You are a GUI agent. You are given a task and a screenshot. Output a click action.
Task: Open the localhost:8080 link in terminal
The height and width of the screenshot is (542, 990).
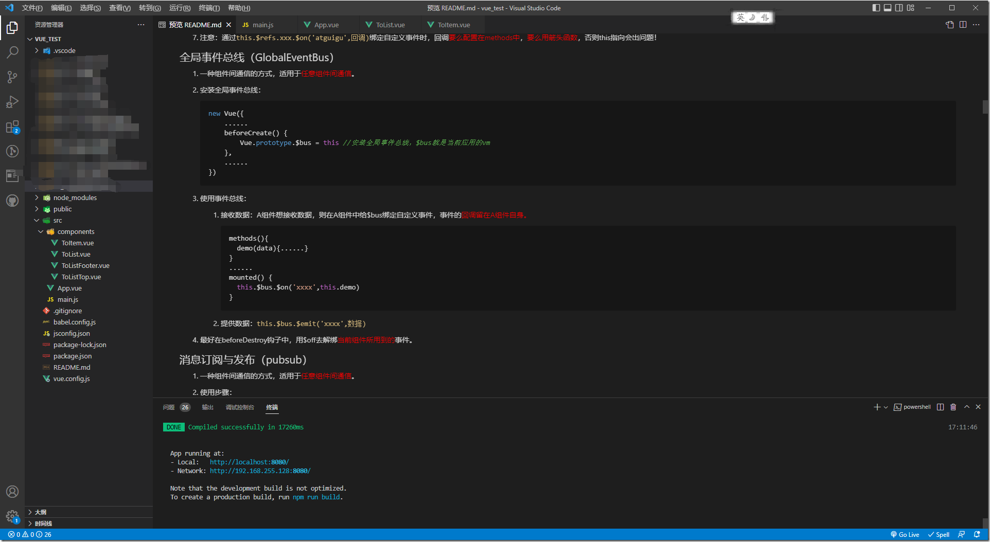coord(249,462)
